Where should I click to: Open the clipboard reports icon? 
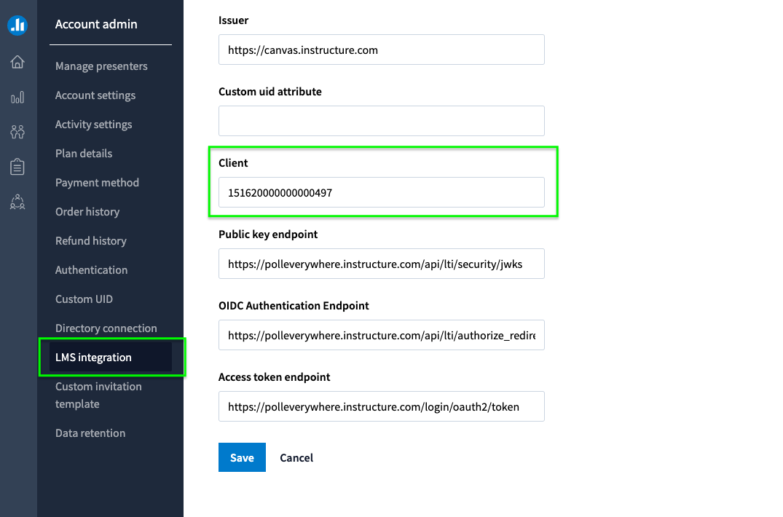coord(17,167)
